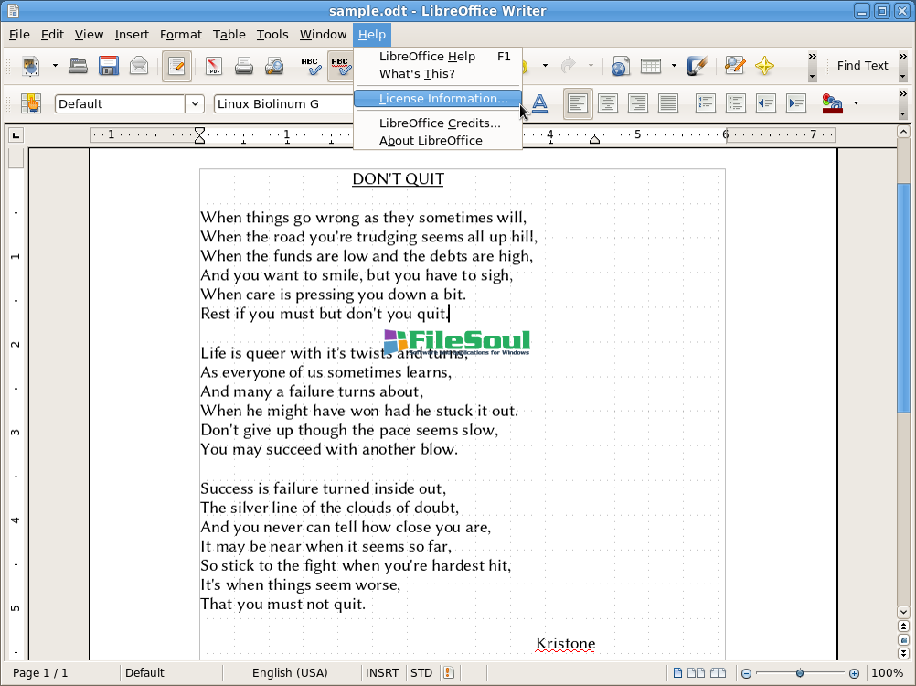Enable Center horizontally alignment
Screen dimensions: 916x686
[x=607, y=103]
